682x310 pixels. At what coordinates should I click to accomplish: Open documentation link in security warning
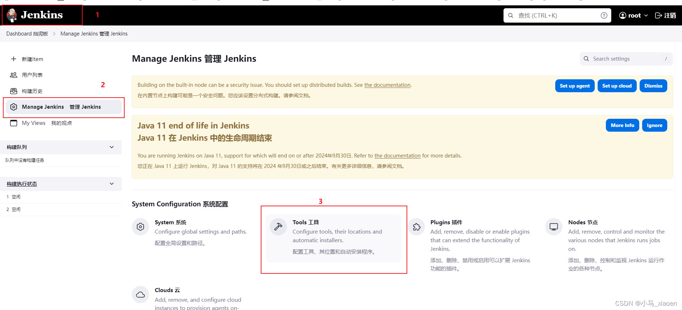coord(387,85)
